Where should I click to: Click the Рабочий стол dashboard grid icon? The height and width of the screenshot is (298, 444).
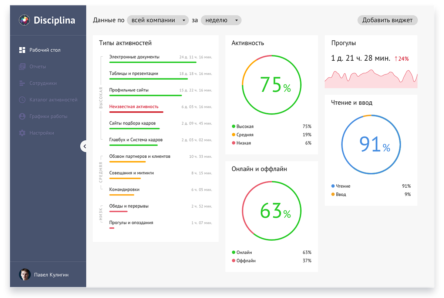(22, 50)
